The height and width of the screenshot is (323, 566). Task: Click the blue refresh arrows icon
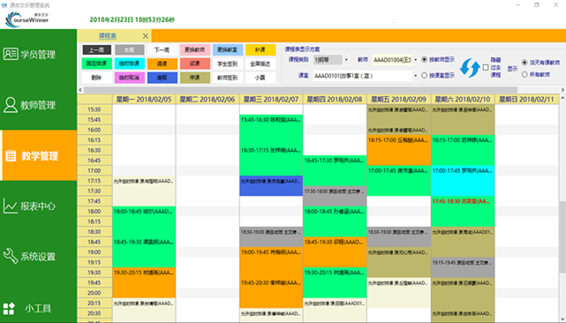470,68
